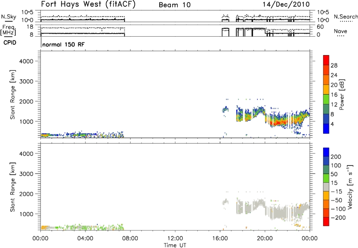This screenshot has width=358, height=248.
Task: Click the 3000 tick of the velocity panel
Action: coord(26,174)
